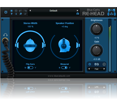Viewport: 117px width, 106px height.
Task: Select next preset with right arrow
Action: click(77, 10)
